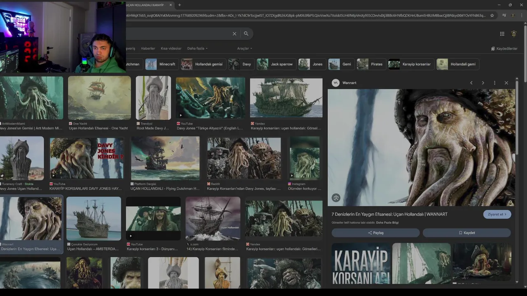Open the preview panel's three-dot menu
Image resolution: width=527 pixels, height=296 pixels.
[x=494, y=83]
